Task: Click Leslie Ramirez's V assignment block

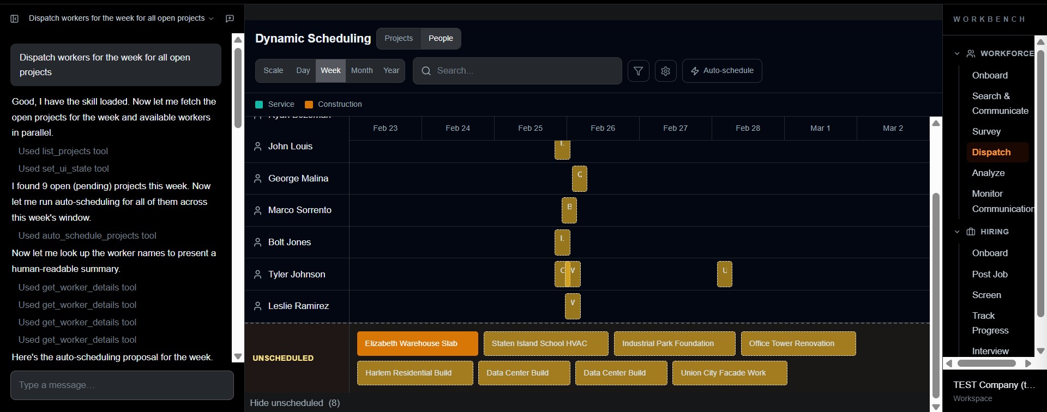Action: click(x=573, y=306)
